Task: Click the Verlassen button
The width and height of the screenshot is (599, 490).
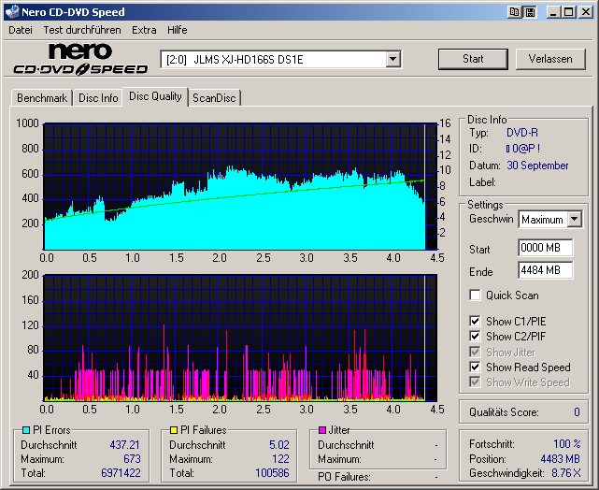Action: 550,59
